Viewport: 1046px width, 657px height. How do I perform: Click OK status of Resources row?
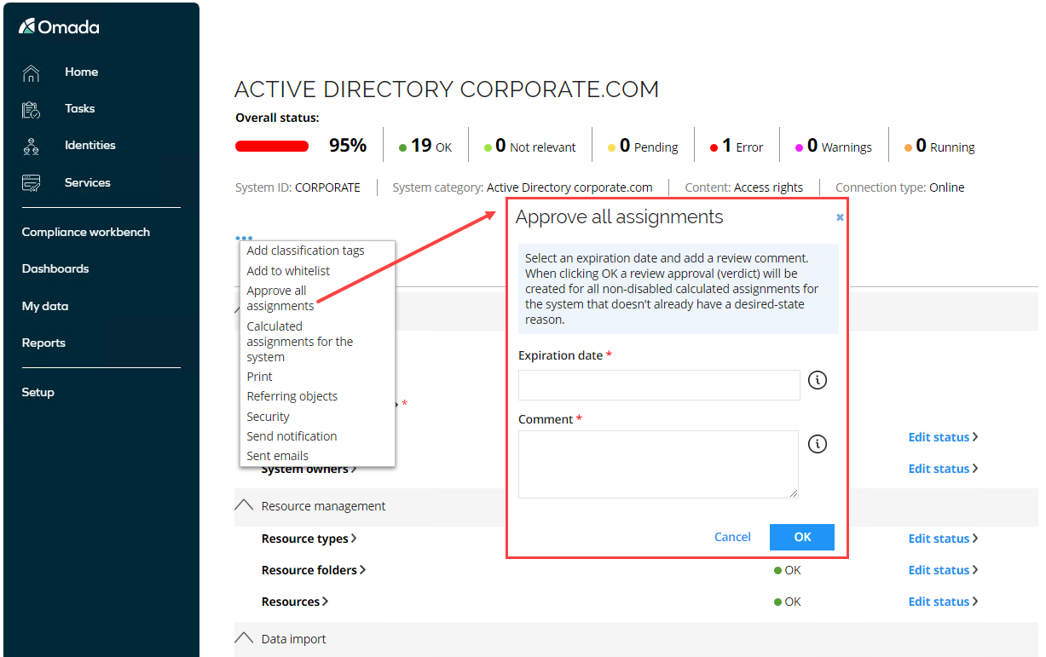(x=788, y=602)
